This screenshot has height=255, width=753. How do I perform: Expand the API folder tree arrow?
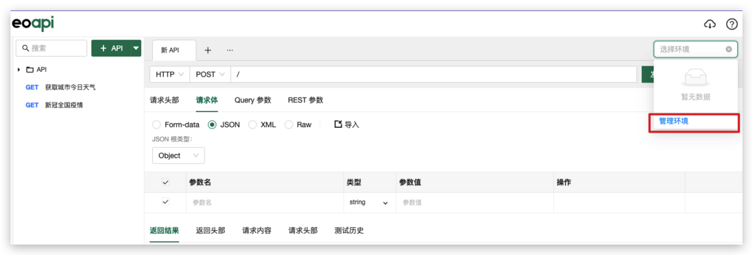[x=19, y=70]
